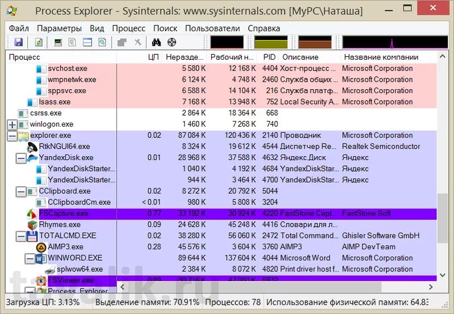The image size is (454, 314).
Task: Toggle the lower pane toolbar icon
Action: 87,42
